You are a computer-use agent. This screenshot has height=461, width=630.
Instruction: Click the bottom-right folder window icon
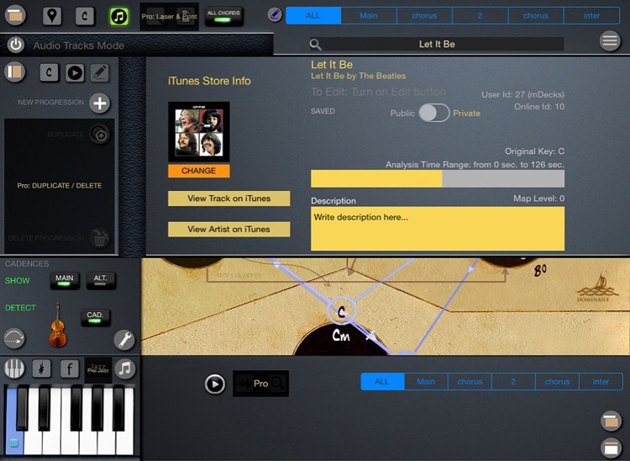[612, 421]
